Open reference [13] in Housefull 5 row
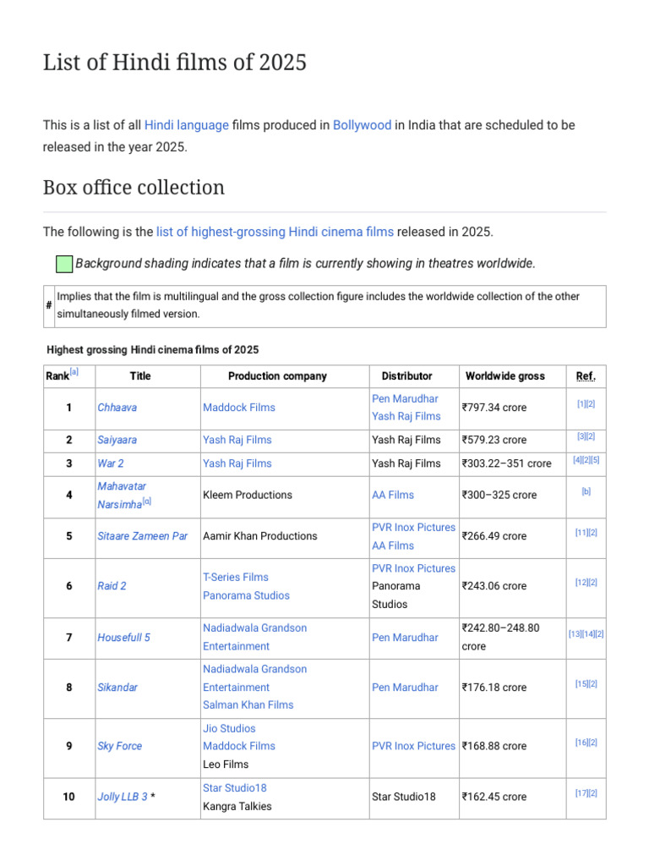649x866 pixels. [x=575, y=634]
